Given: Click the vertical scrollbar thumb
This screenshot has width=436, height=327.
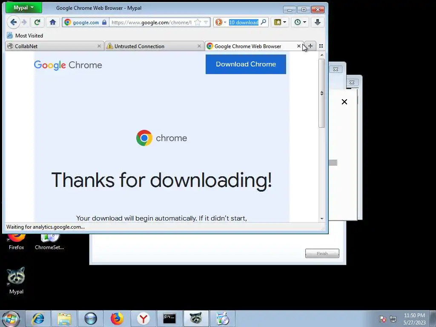Looking at the screenshot, I should 322,93.
